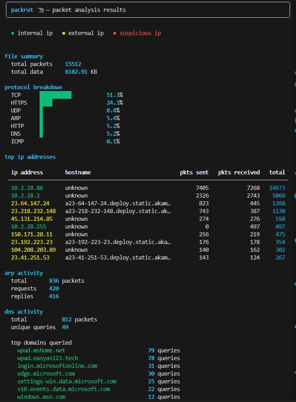Click total packets 14673

click(x=277, y=188)
